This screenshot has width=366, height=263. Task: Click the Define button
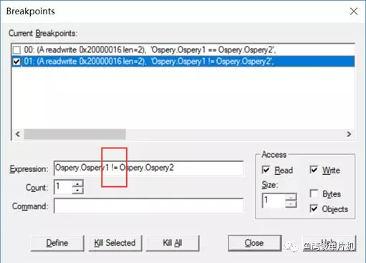point(57,243)
